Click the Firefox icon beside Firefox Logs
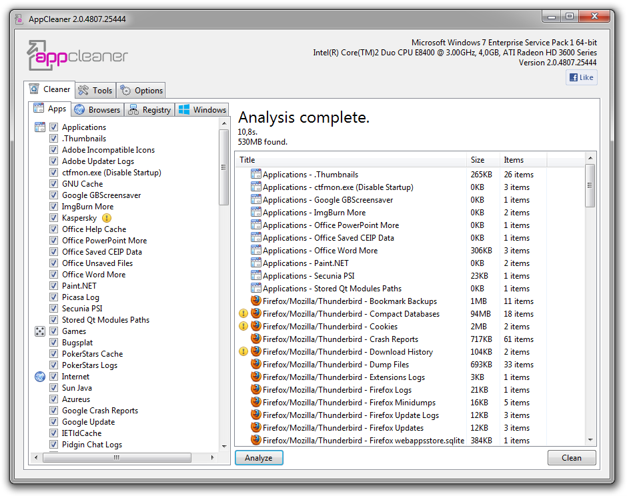Viewport: 627px width, 496px height. [256, 389]
